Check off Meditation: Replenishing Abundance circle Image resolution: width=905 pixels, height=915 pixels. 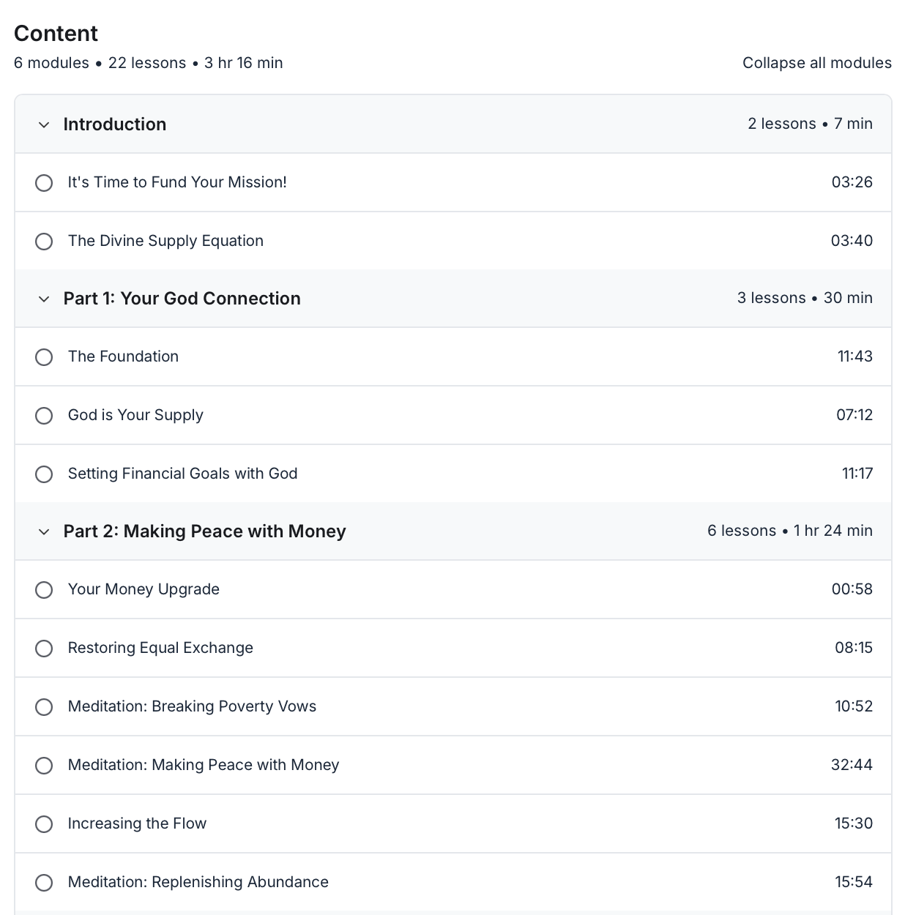click(44, 882)
